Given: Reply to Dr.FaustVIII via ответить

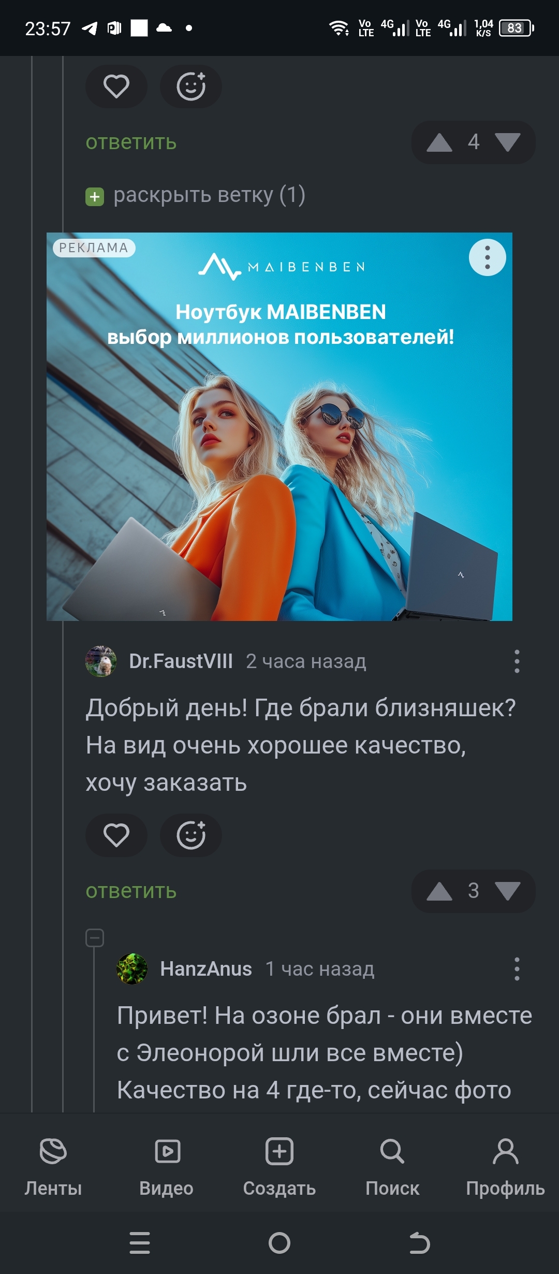Looking at the screenshot, I should pos(131,891).
